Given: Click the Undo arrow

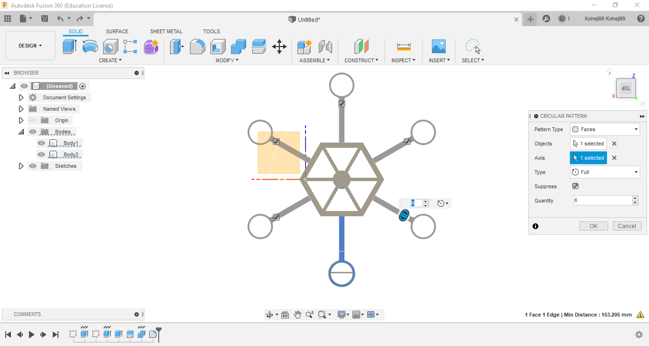Looking at the screenshot, I should 60,19.
